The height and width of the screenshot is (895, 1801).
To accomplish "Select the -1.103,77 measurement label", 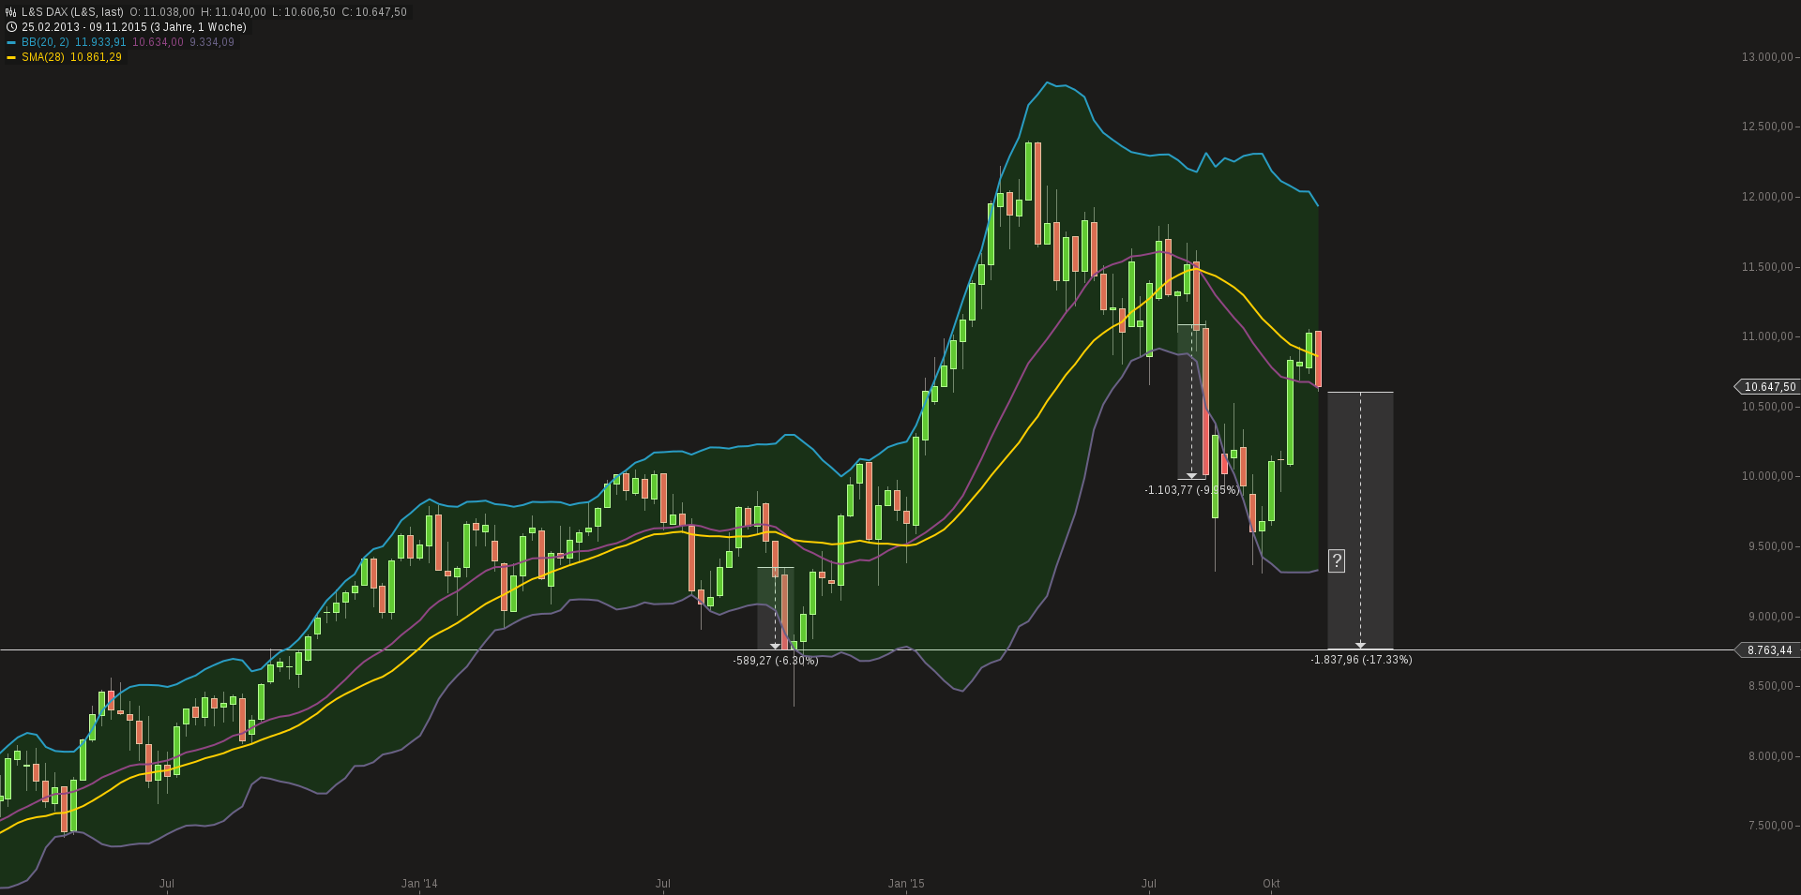I will 1192,490.
